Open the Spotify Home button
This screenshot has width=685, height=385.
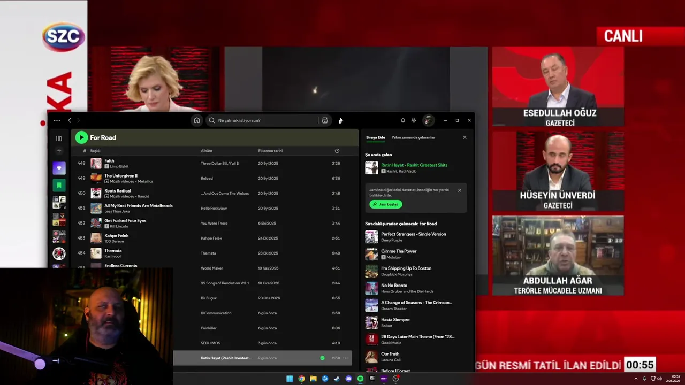197,120
